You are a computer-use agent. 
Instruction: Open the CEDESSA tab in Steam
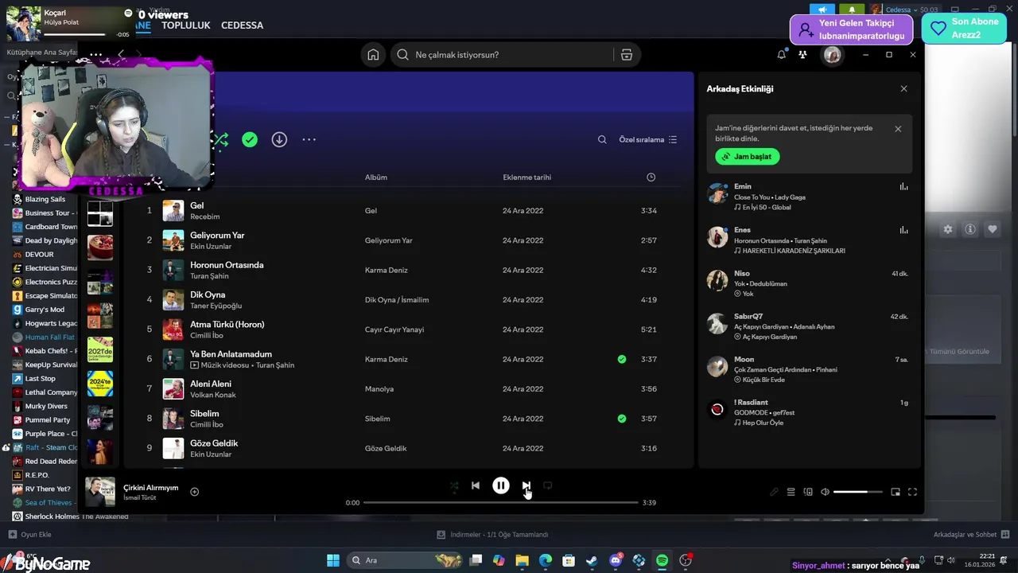pyautogui.click(x=242, y=25)
